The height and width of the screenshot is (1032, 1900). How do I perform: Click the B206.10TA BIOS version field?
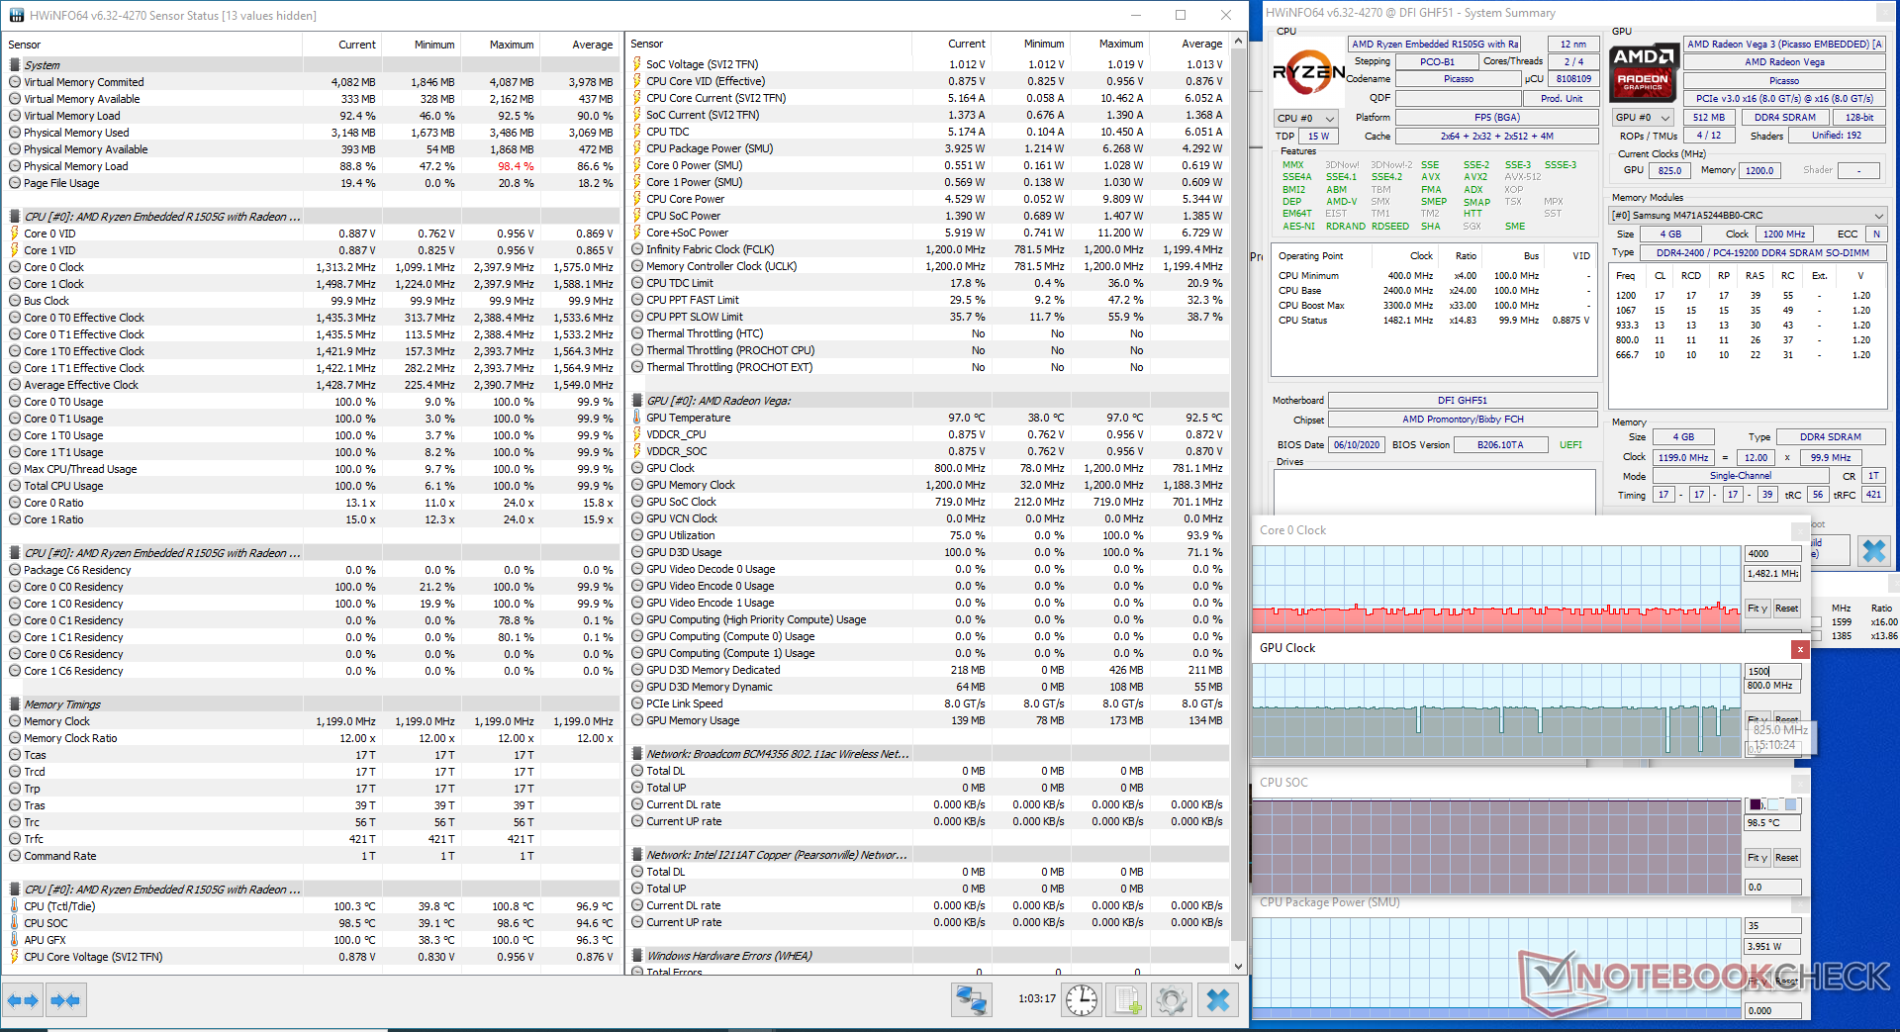1500,445
